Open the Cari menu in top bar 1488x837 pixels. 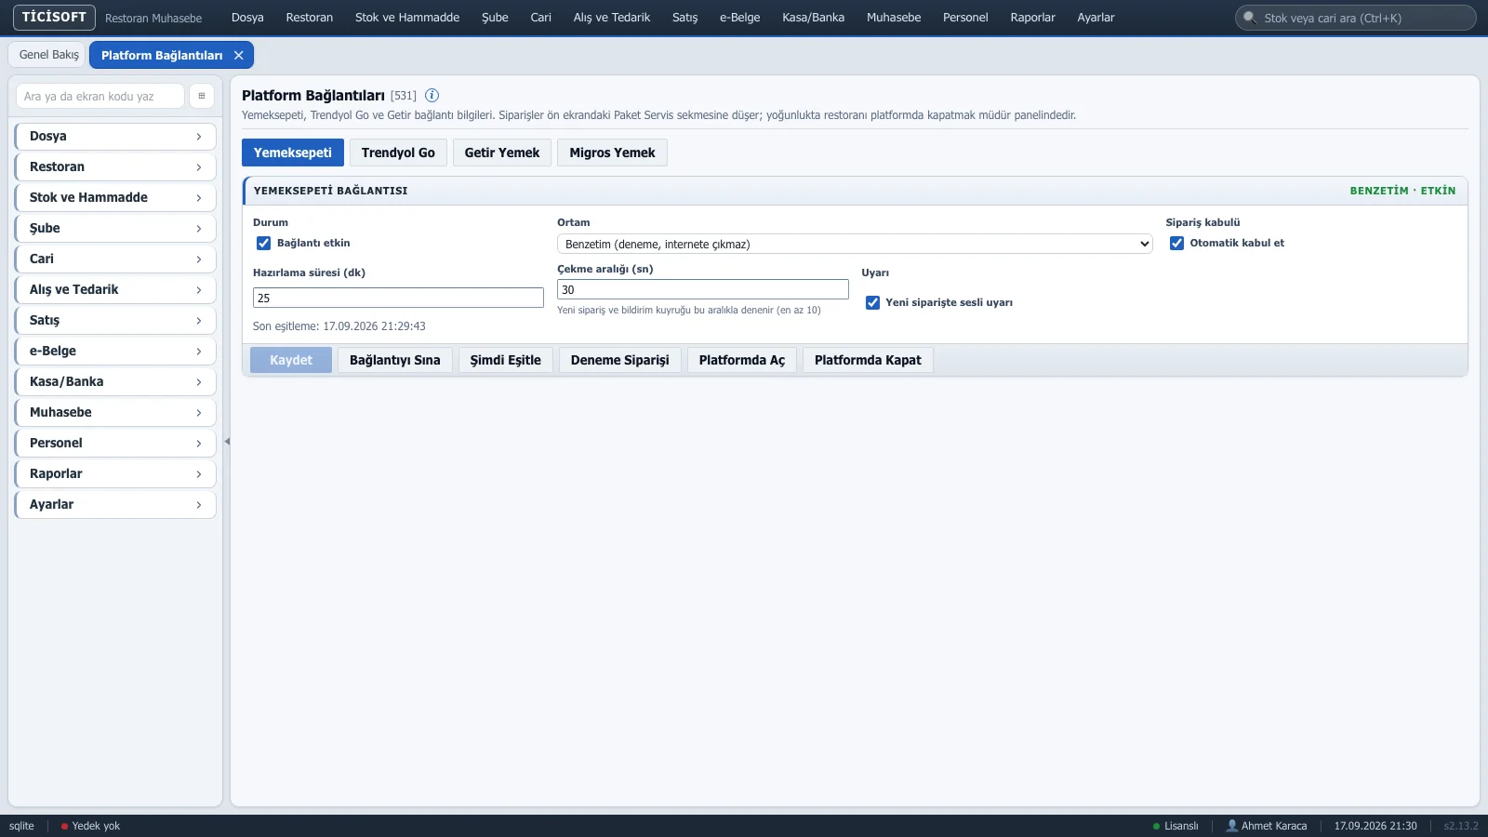coord(541,18)
